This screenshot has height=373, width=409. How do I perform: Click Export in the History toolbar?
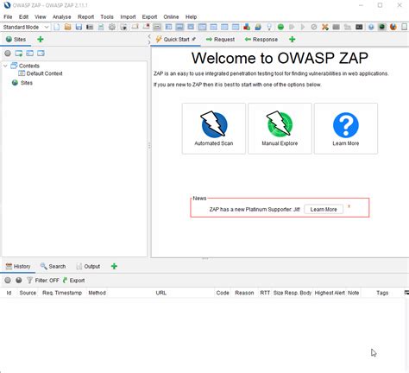pos(74,280)
